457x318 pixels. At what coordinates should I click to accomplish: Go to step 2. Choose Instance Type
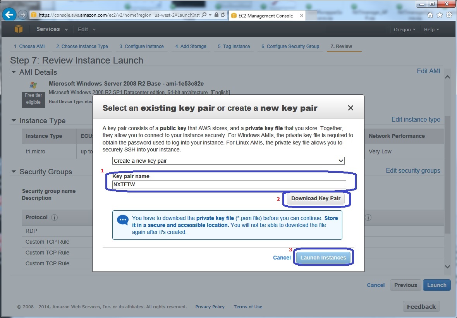pos(82,46)
